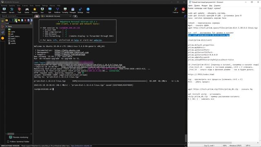Click the help.ubuntu.com documentation link
This screenshot has height=147, width=261.
(x=67, y=50)
